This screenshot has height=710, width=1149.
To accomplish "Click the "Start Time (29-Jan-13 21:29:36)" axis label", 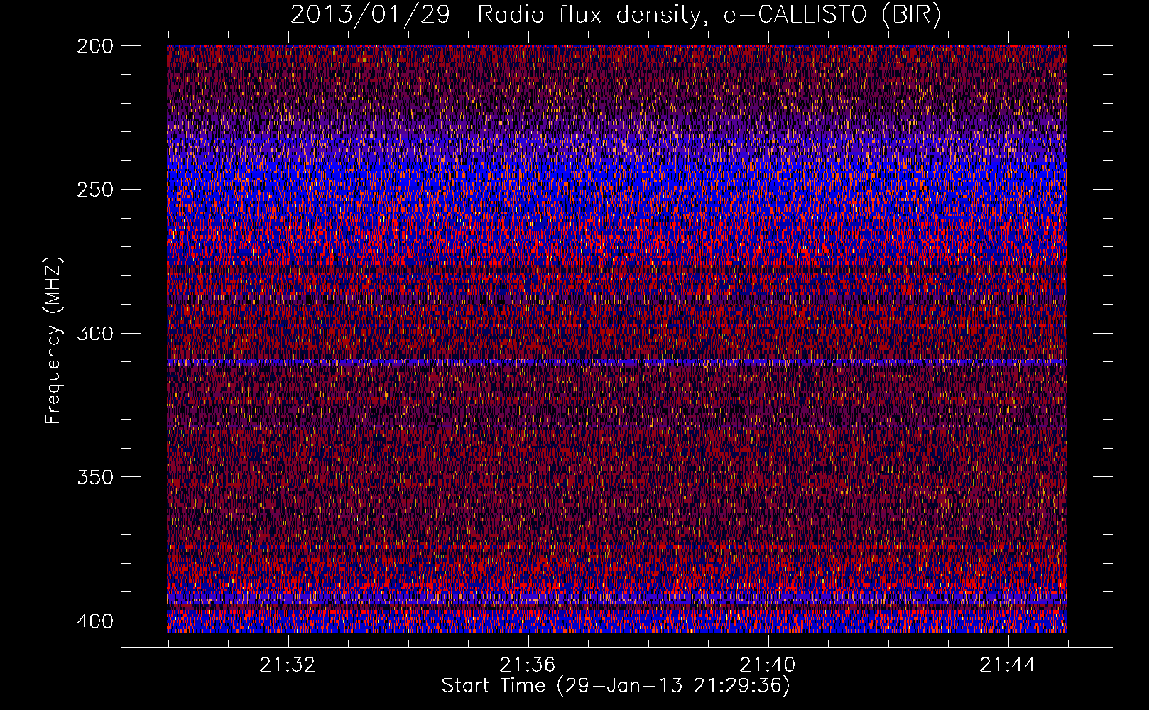I will (616, 686).
